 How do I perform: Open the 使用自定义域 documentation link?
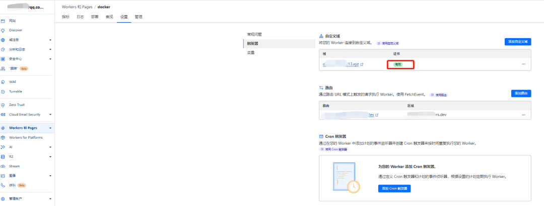[388, 43]
